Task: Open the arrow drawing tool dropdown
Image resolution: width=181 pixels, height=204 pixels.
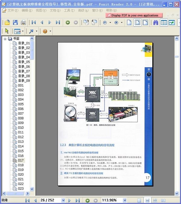Action: [x=37, y=31]
